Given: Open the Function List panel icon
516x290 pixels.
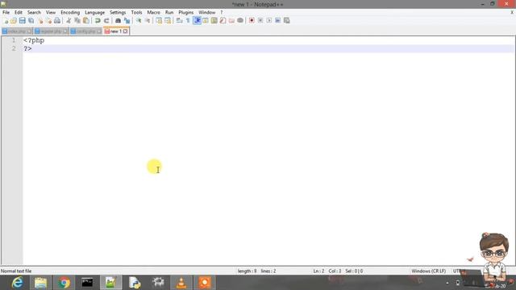Looking at the screenshot, I should [223, 20].
